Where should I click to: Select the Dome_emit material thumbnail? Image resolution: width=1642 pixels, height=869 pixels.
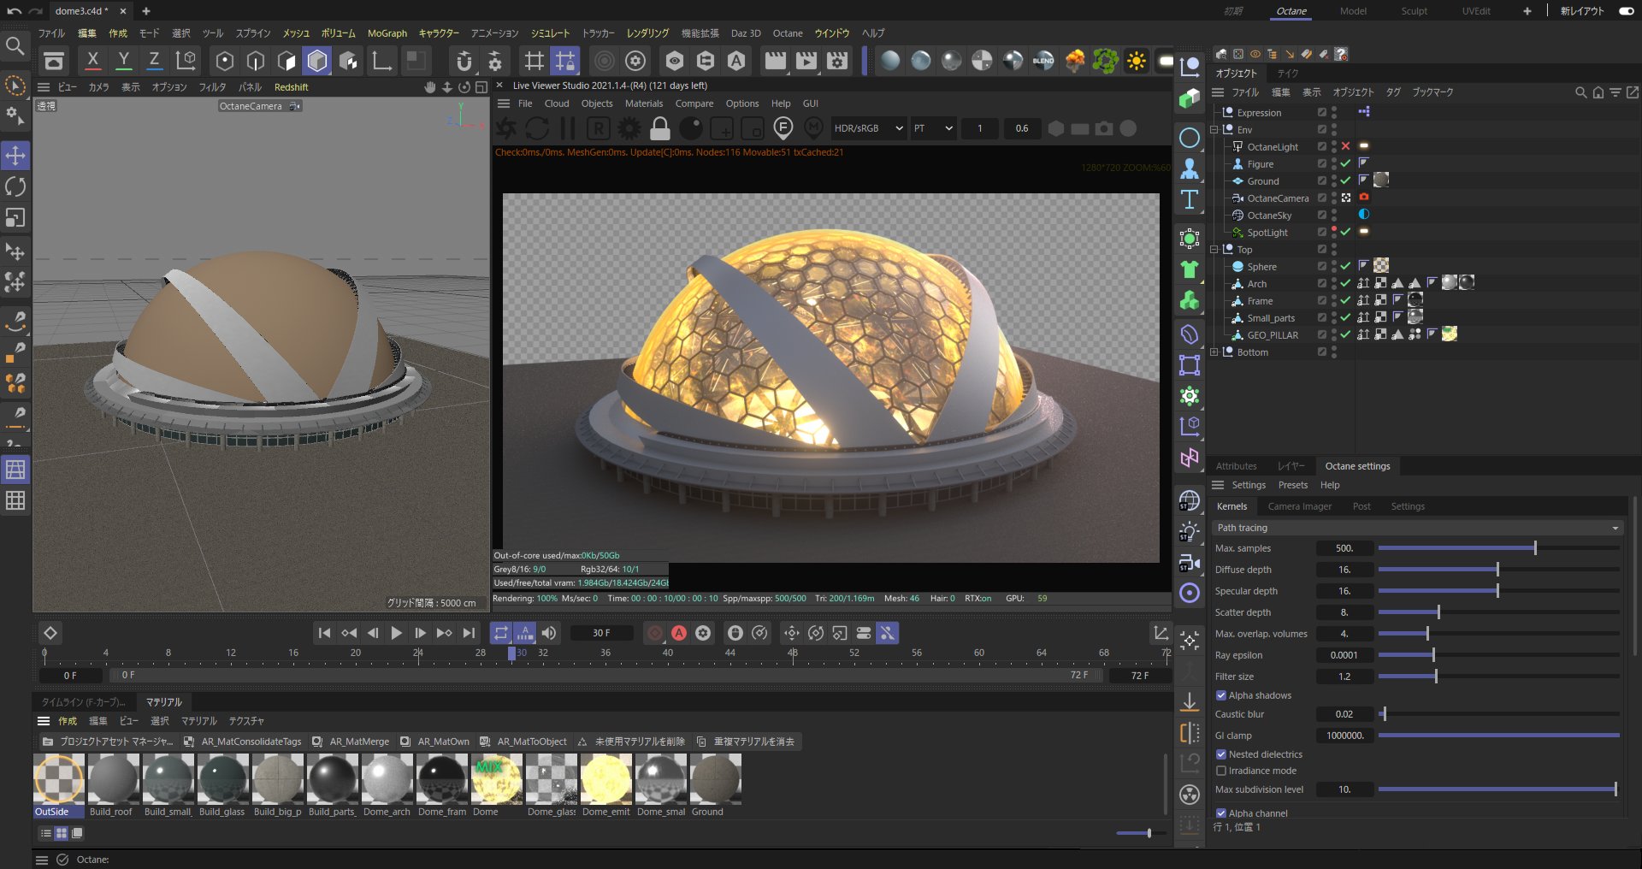(605, 780)
